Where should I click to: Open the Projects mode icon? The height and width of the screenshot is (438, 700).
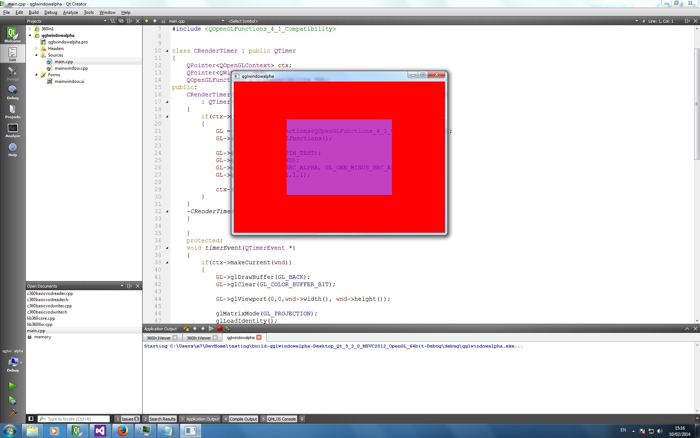point(12,111)
